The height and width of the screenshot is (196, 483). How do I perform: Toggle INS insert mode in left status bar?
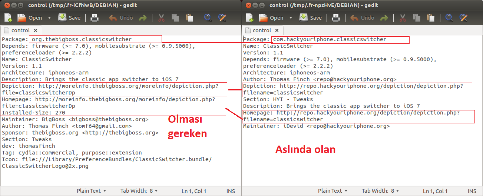click(231, 191)
